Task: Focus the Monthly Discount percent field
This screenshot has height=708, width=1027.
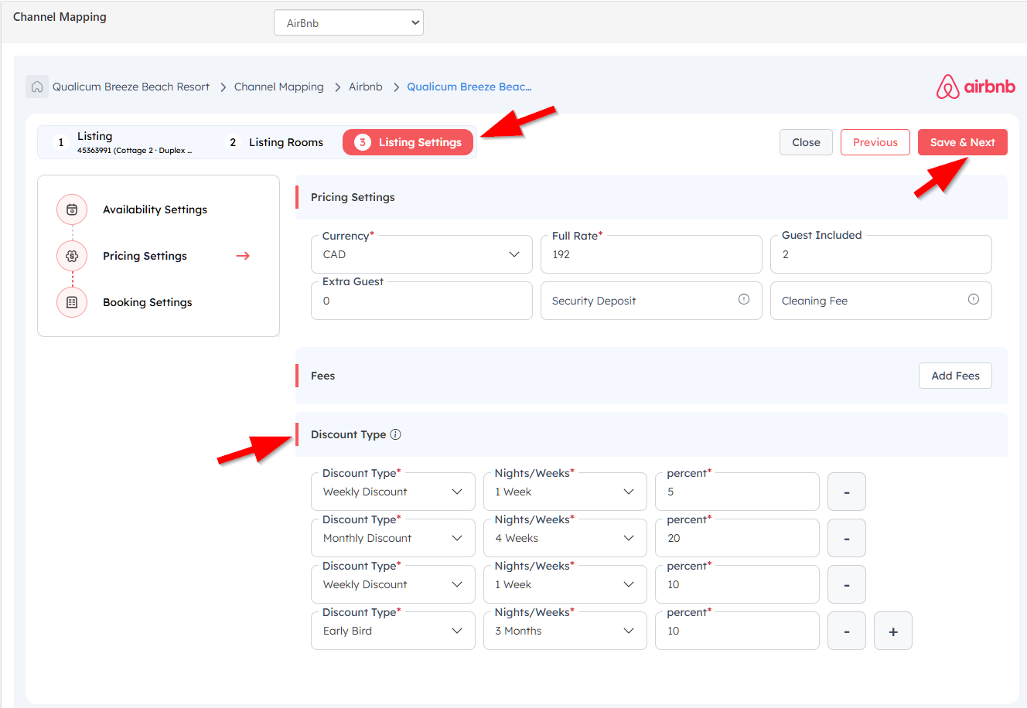Action: point(737,538)
